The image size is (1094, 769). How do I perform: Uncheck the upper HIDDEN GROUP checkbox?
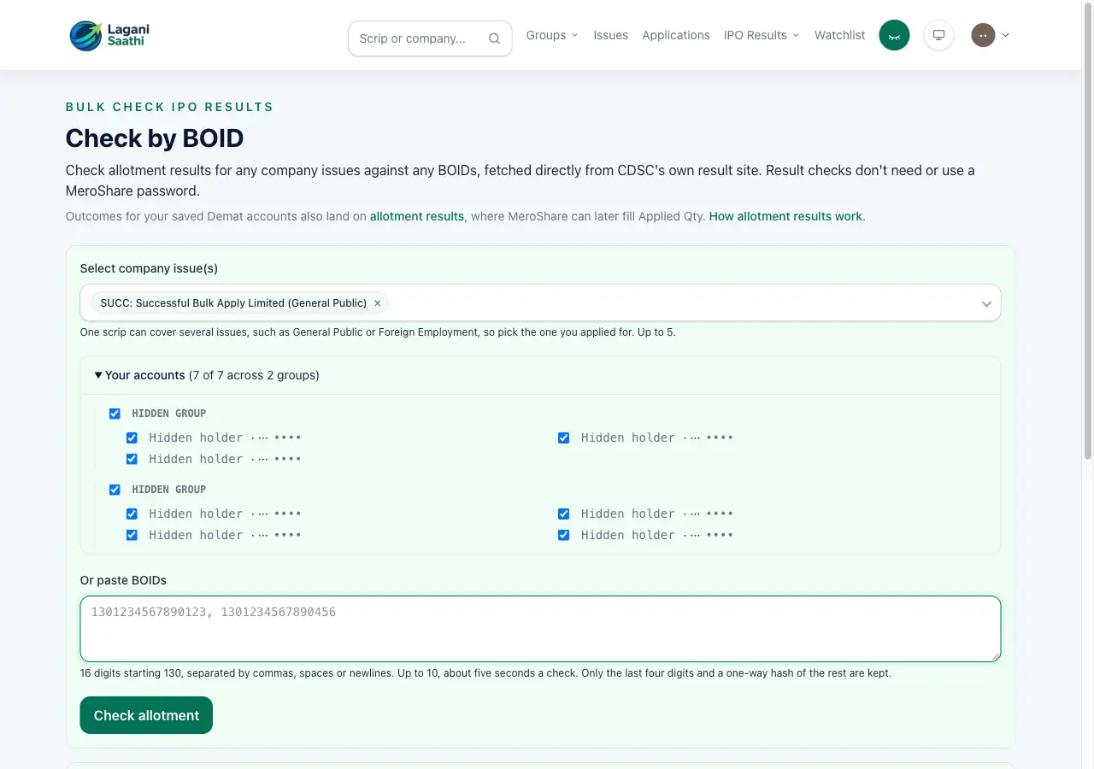pyautogui.click(x=115, y=414)
